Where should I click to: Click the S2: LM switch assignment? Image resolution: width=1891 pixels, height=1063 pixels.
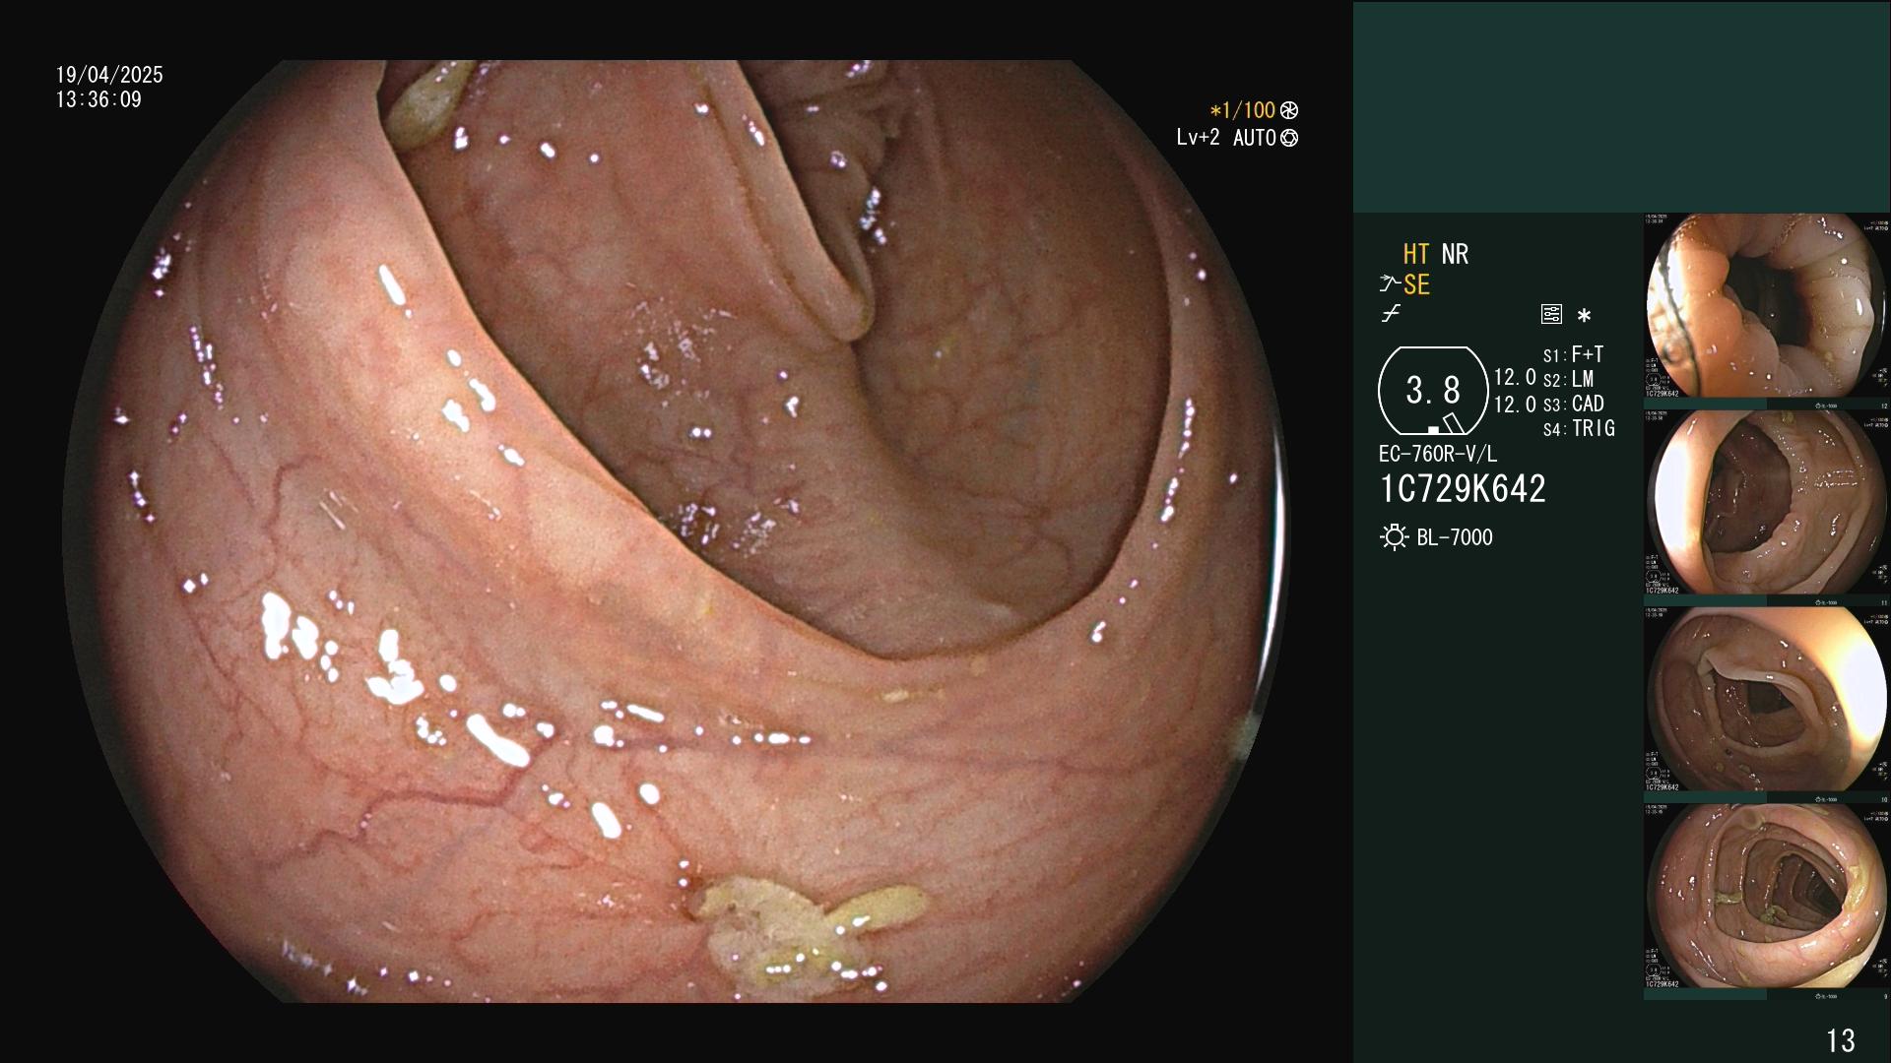point(1568,379)
